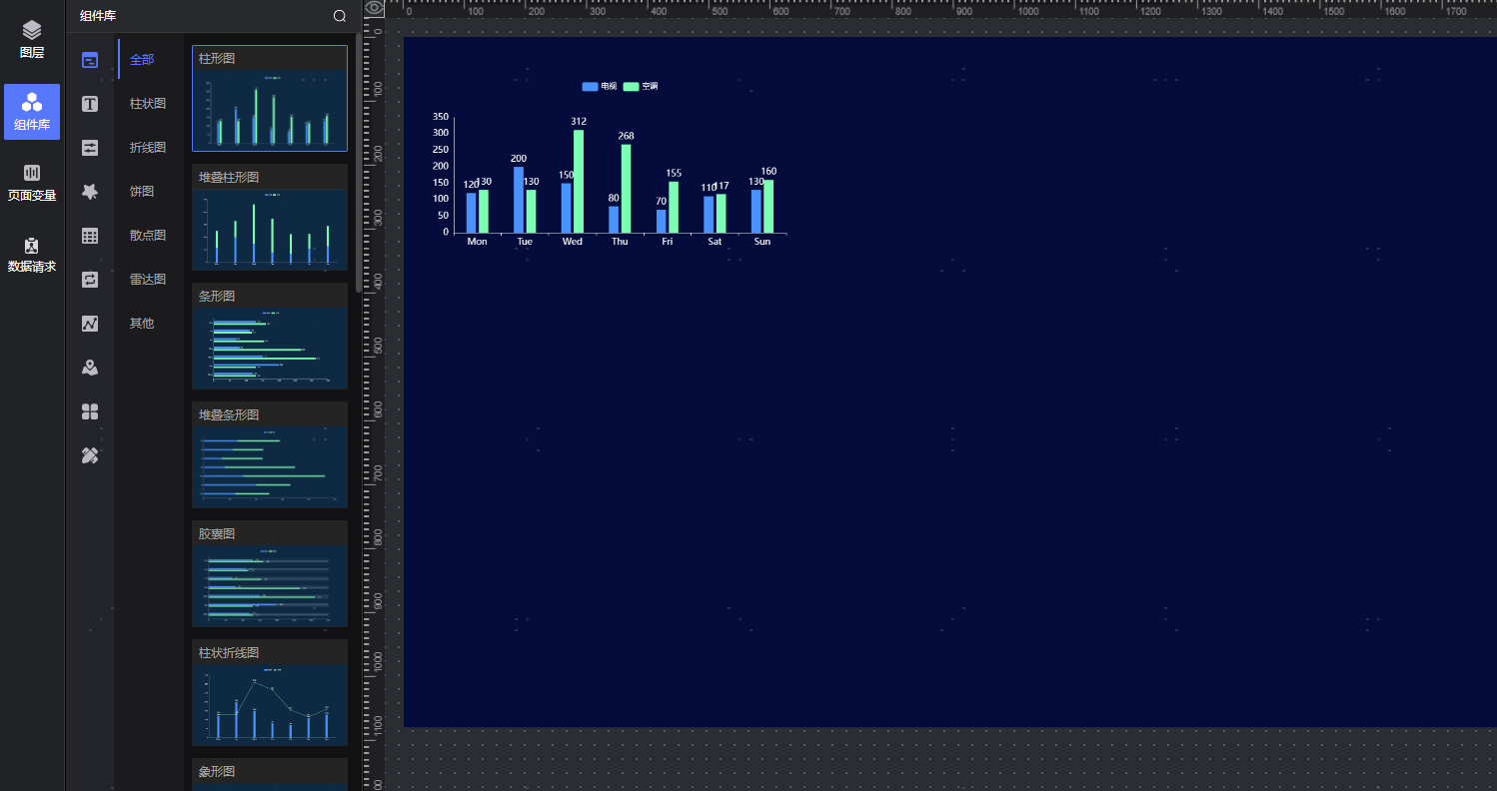Toggle the 空调 legend series in chart
The width and height of the screenshot is (1497, 791).
click(x=641, y=87)
